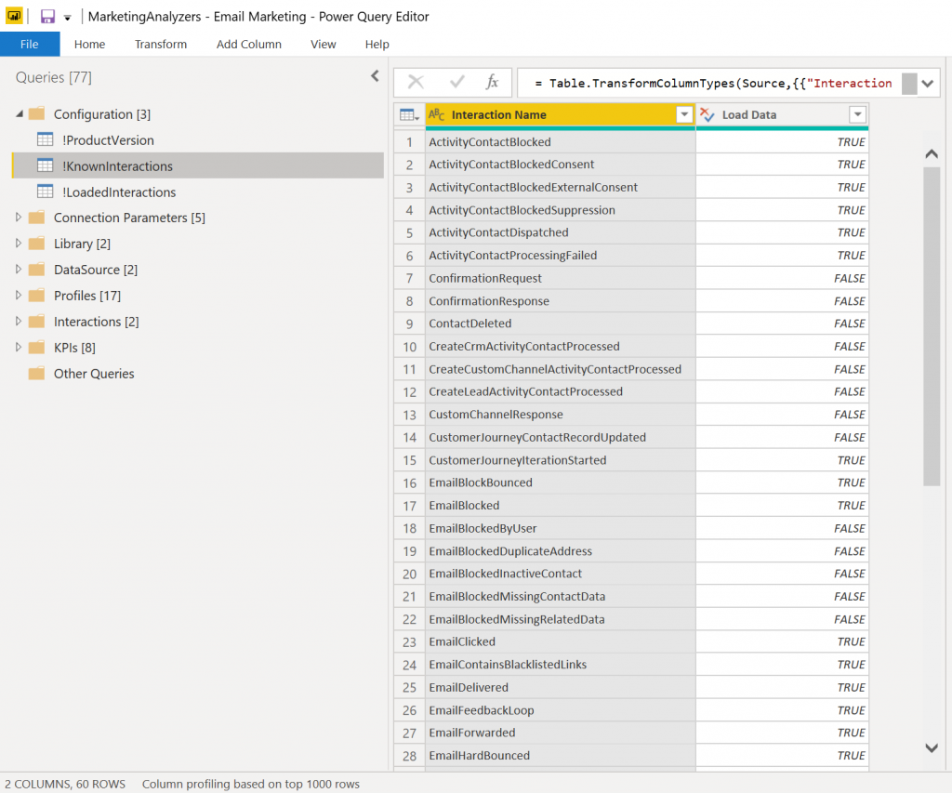Select the Profiles [17] folder
Viewport: 952px width, 793px height.
click(x=86, y=296)
